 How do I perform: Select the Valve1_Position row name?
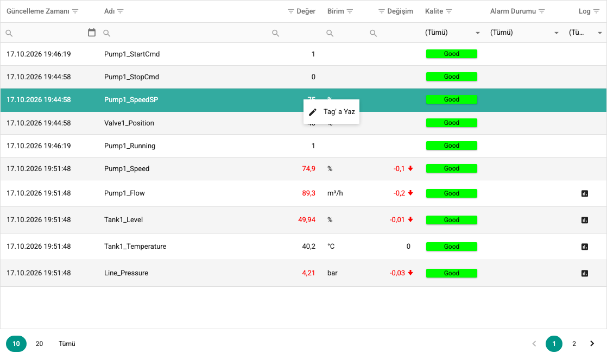pyautogui.click(x=129, y=123)
